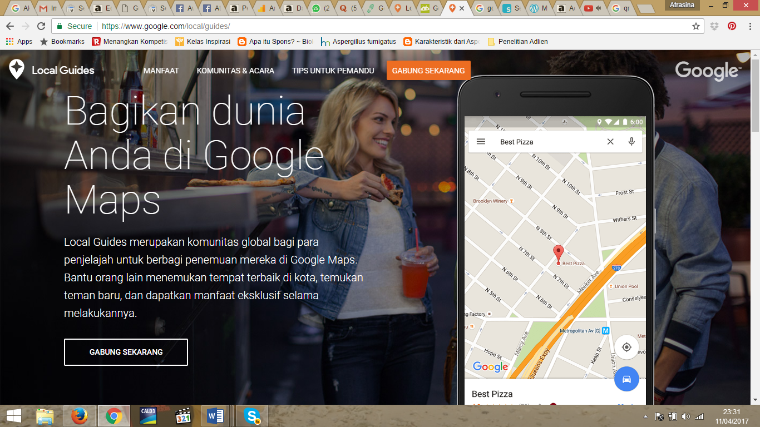Clear the Best Pizza search with X
The height and width of the screenshot is (427, 760).
click(x=610, y=142)
